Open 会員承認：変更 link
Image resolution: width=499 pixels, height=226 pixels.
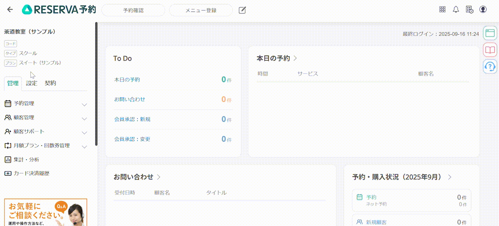[132, 139]
